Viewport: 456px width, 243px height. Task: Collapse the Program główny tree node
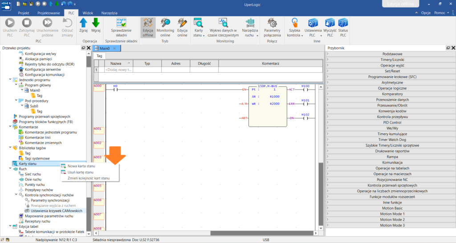coord(16,85)
